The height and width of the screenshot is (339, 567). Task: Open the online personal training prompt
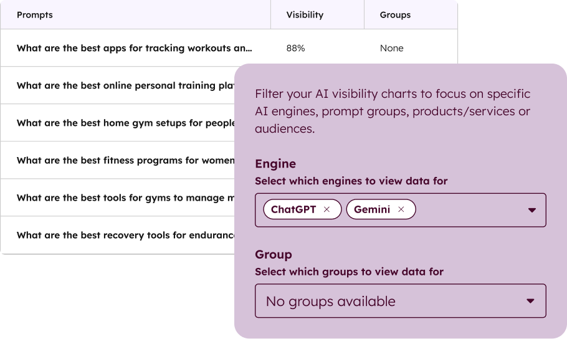click(125, 85)
